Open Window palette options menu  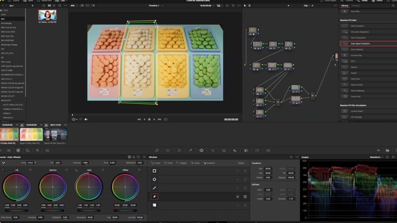(297, 157)
